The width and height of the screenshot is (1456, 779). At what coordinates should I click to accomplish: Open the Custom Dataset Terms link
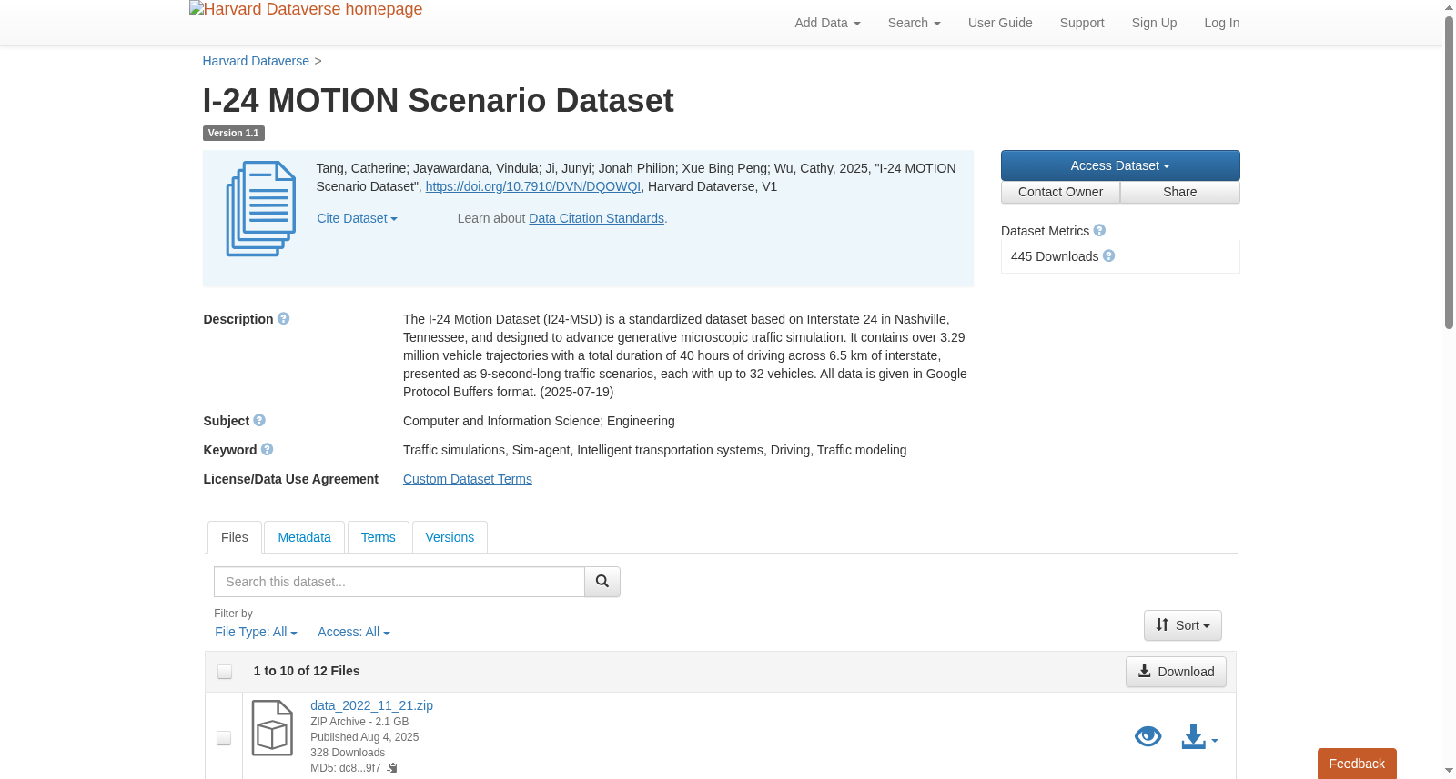pos(468,479)
